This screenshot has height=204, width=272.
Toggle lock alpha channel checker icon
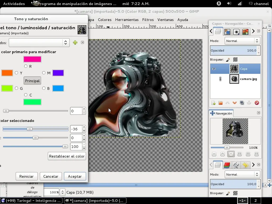[x=235, y=60]
